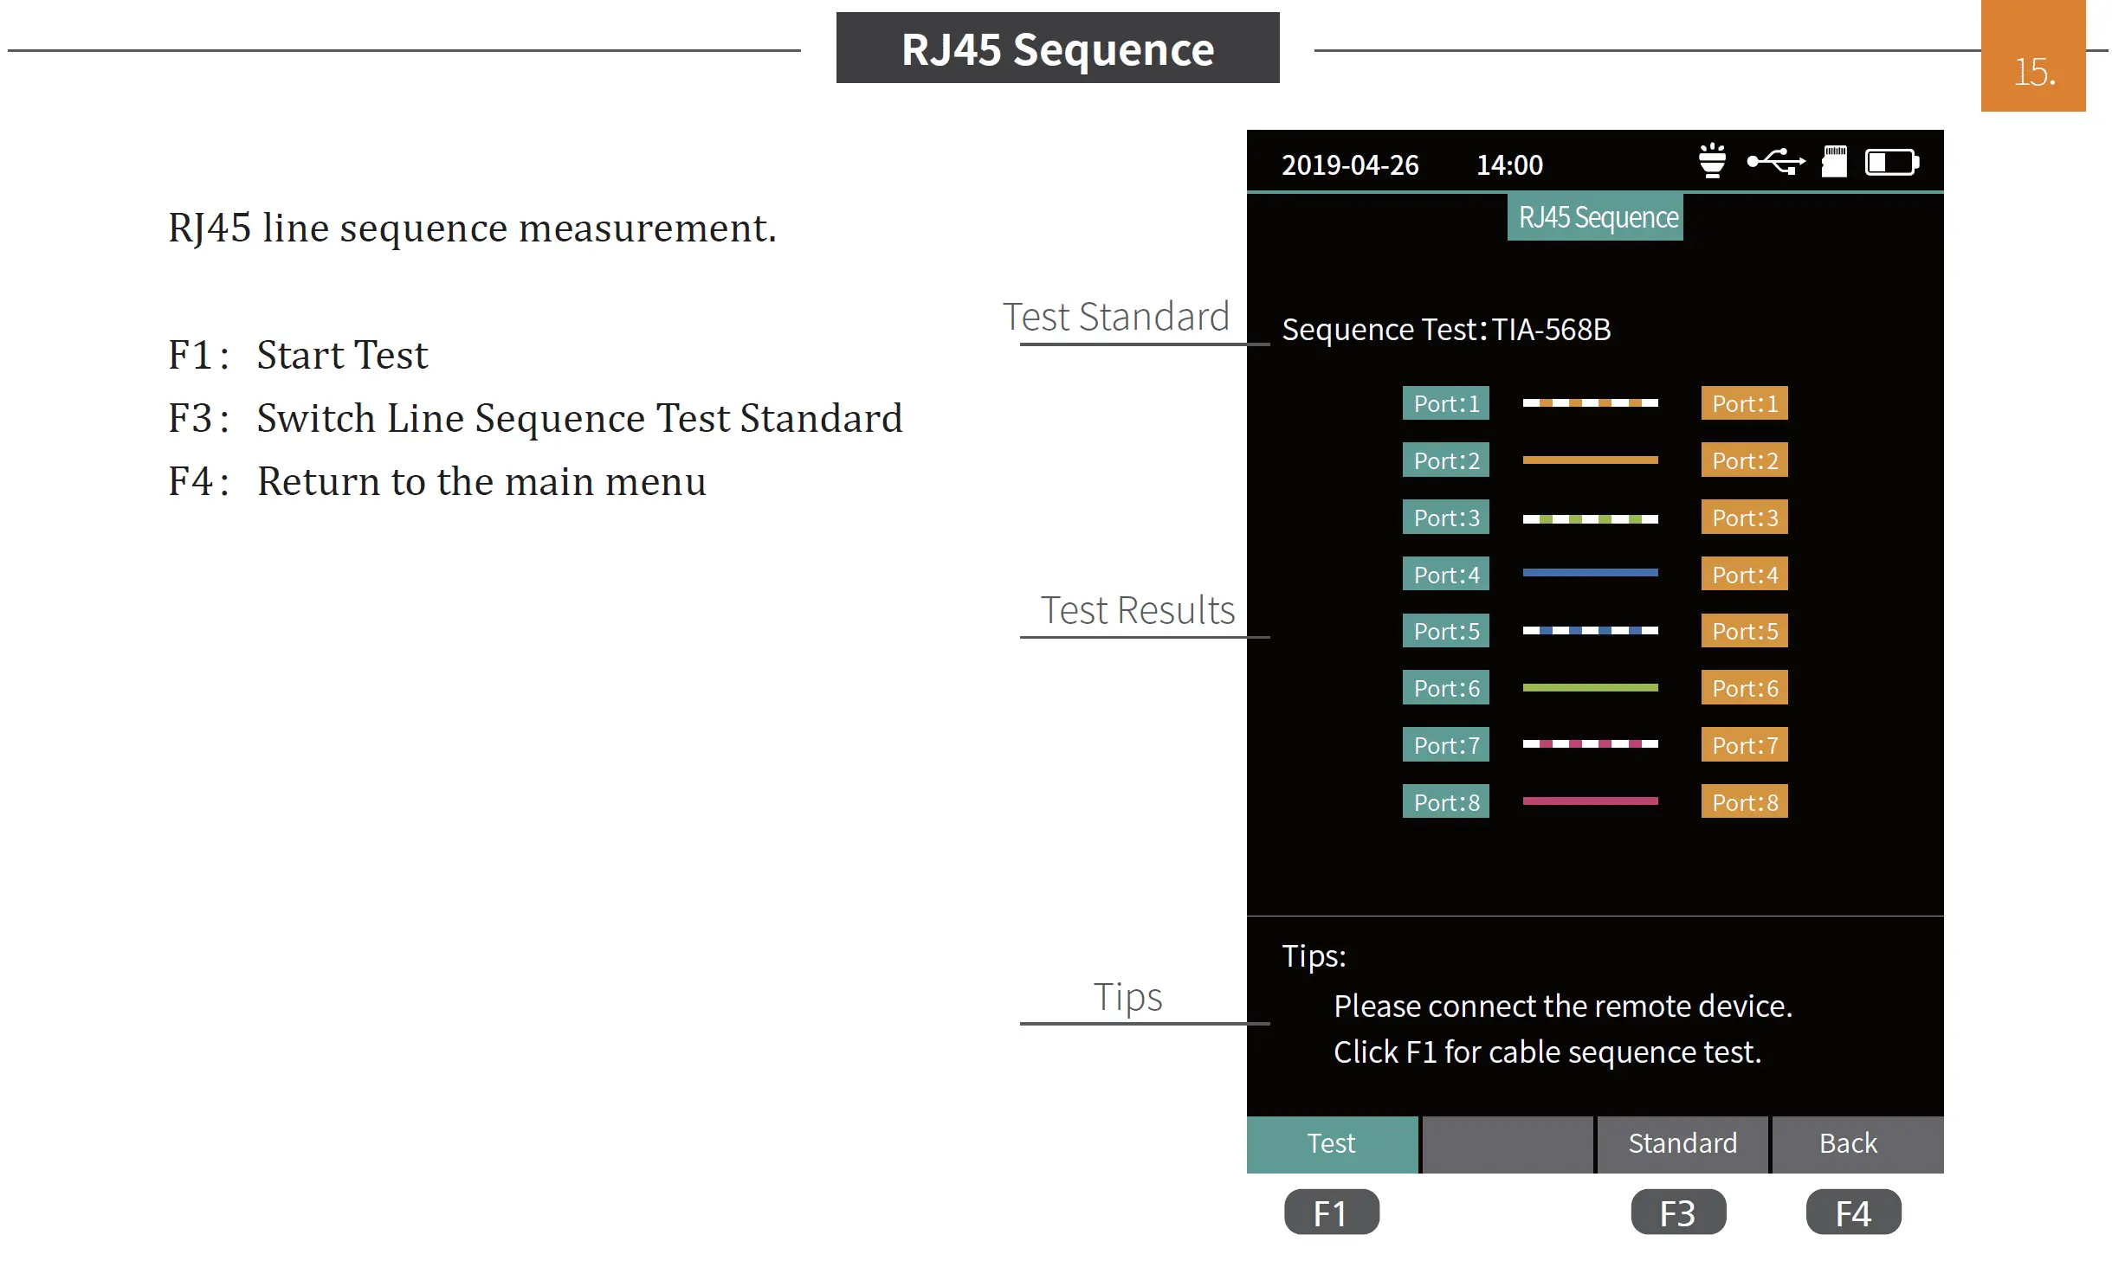
Task: Click the teal Port:1 label on left
Action: click(1445, 403)
